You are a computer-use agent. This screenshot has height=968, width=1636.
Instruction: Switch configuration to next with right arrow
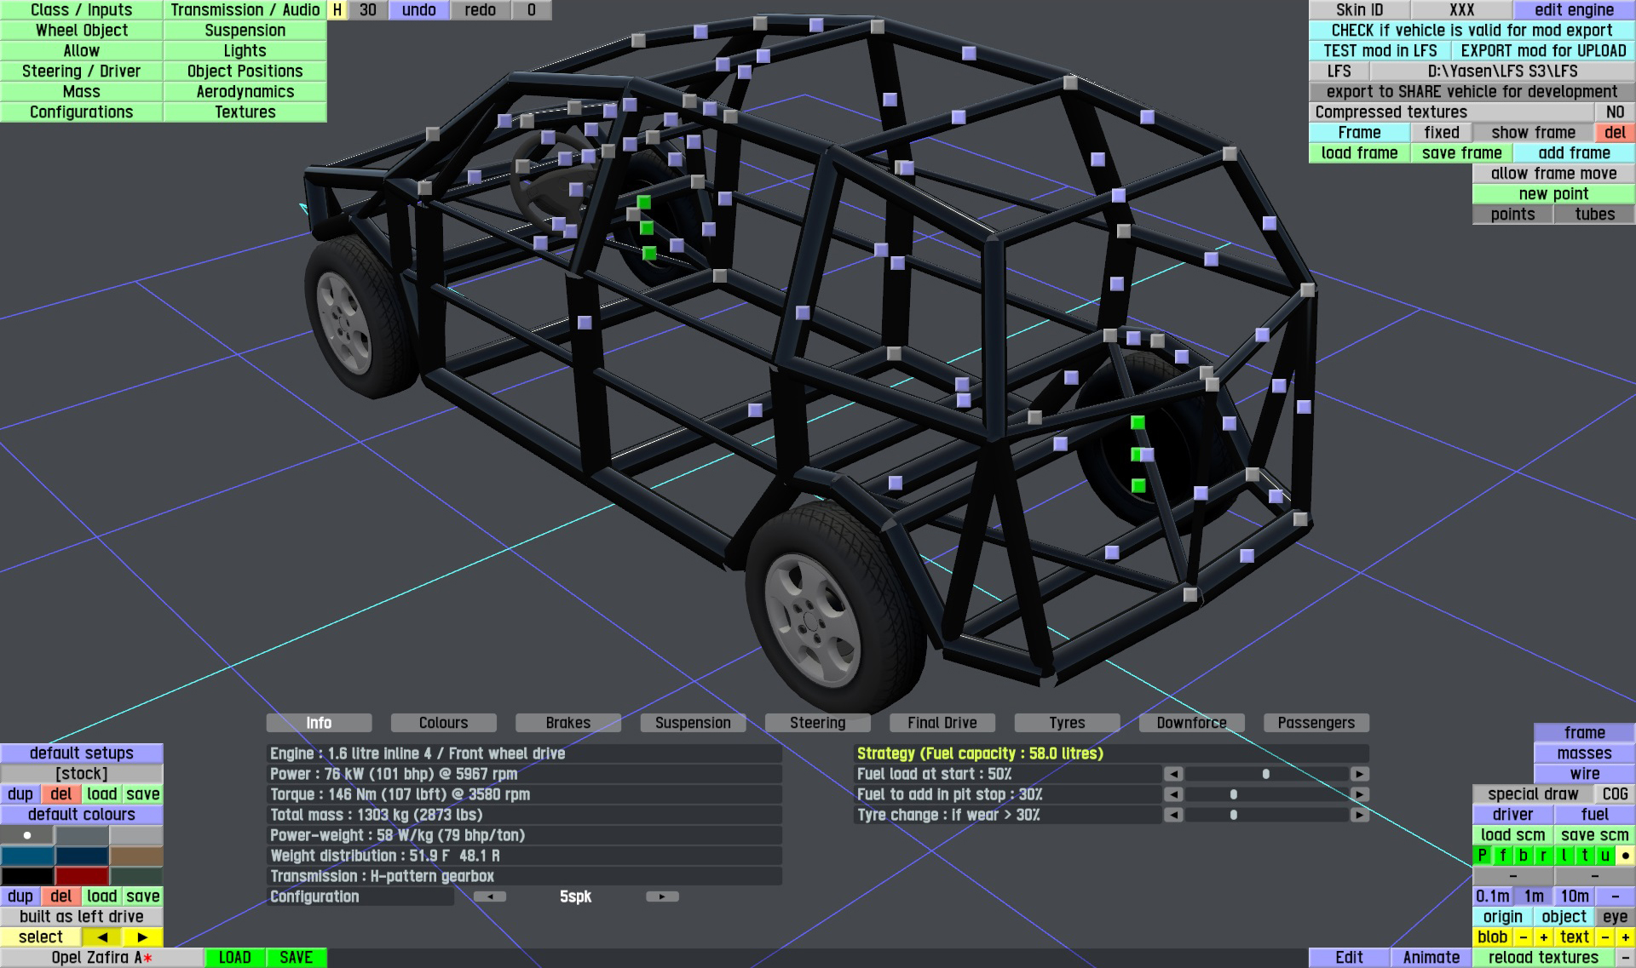click(x=662, y=896)
